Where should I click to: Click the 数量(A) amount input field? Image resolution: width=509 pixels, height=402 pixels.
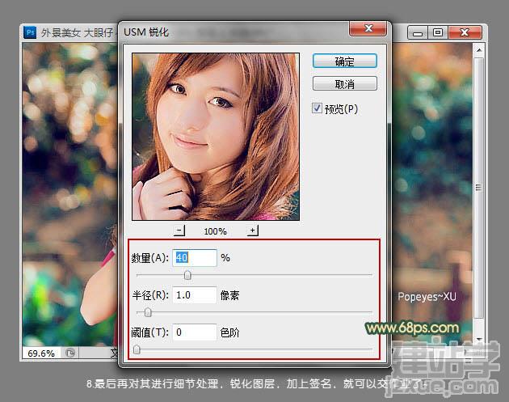coord(195,258)
